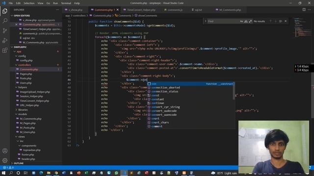
Task: Open the Search view in activity bar
Action: point(5,21)
